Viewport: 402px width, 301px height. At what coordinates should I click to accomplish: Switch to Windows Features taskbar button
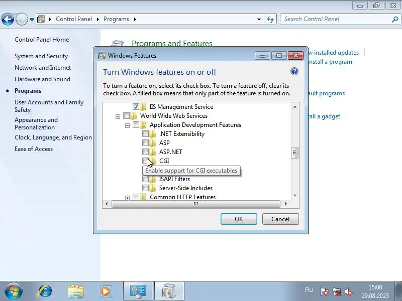169,291
